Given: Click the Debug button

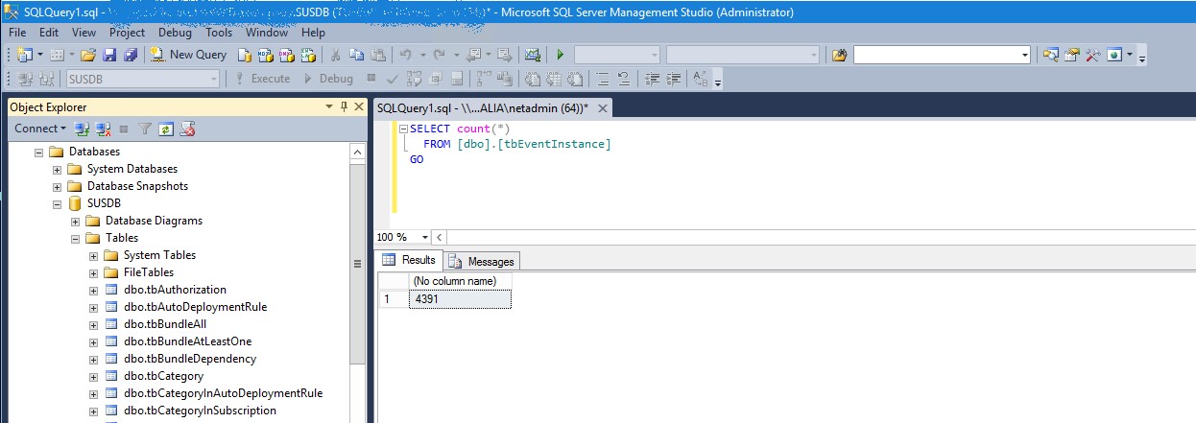Looking at the screenshot, I should 328,79.
